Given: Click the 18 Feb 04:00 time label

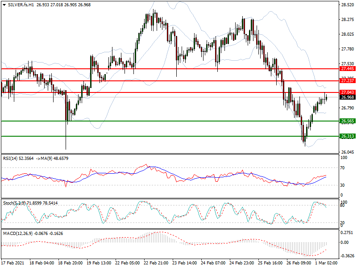Looking at the screenshot, I should point(42,263).
